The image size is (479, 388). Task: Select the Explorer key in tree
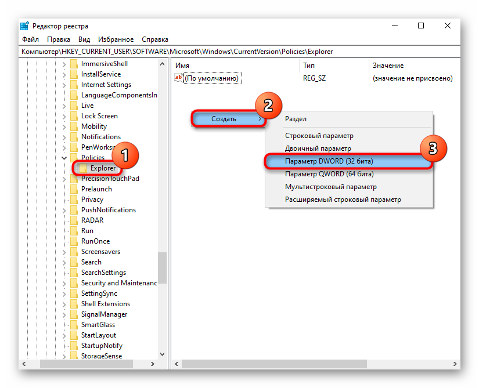coord(103,168)
